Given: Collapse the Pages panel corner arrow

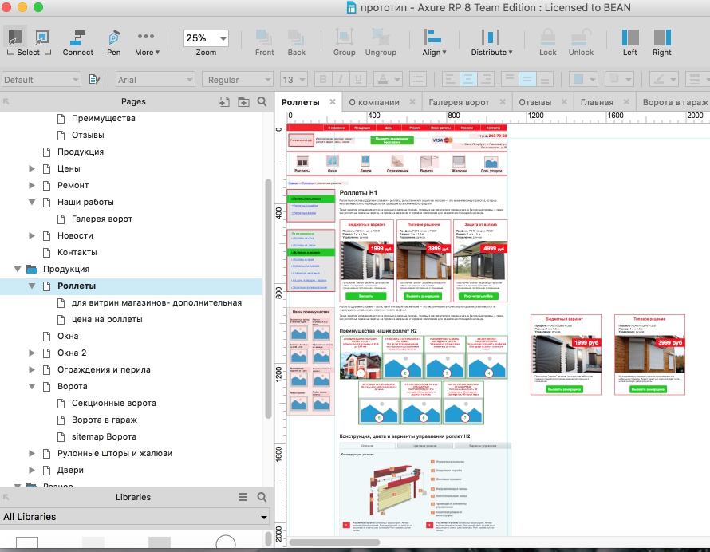Looking at the screenshot, I should [6, 101].
